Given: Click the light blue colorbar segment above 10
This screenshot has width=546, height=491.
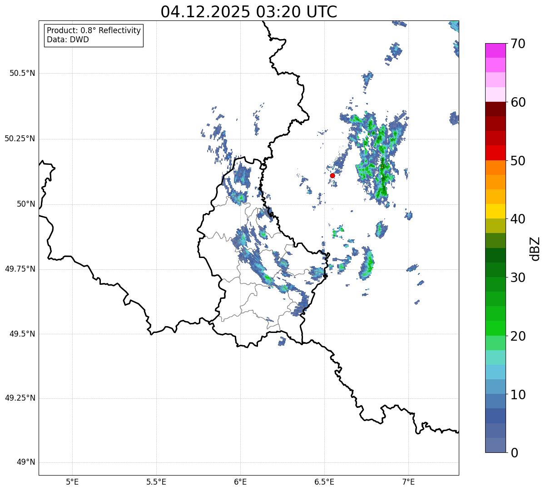Looking at the screenshot, I should [496, 387].
